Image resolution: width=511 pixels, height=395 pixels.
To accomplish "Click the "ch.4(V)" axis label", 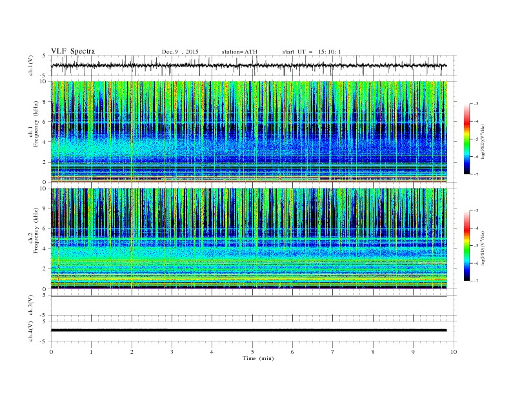I will [31, 331].
